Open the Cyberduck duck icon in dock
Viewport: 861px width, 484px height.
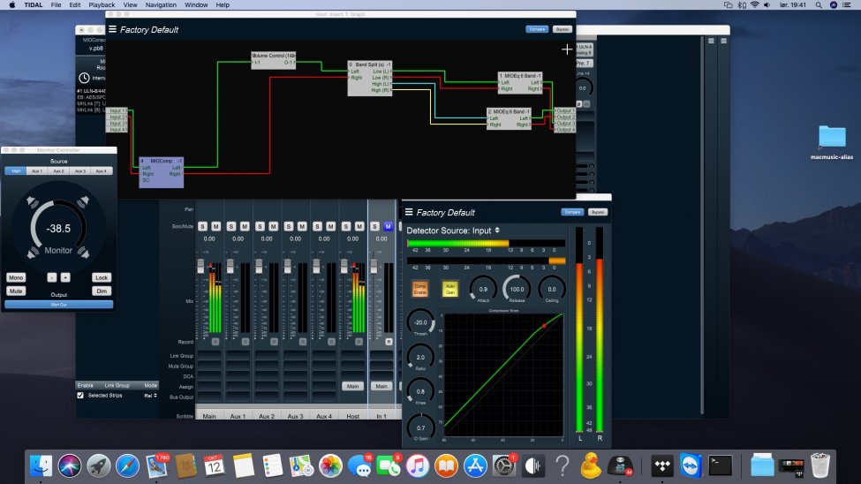coord(591,465)
